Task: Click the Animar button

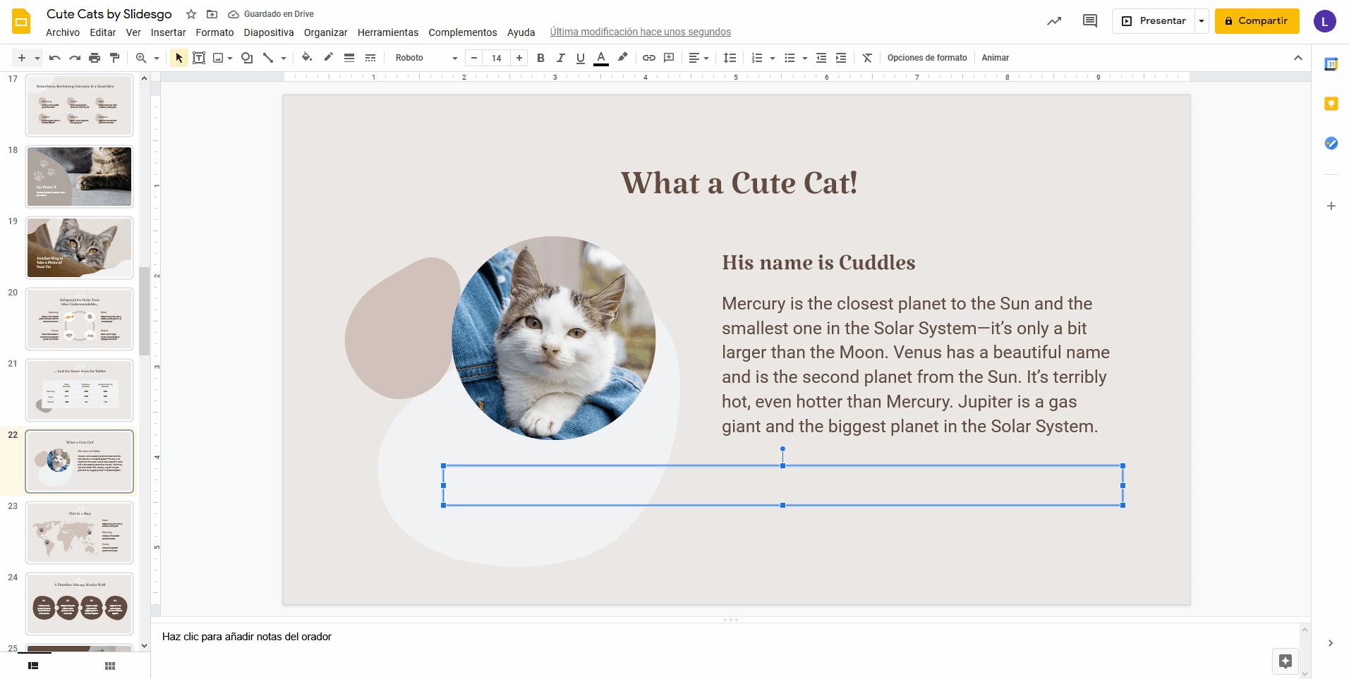Action: tap(996, 58)
